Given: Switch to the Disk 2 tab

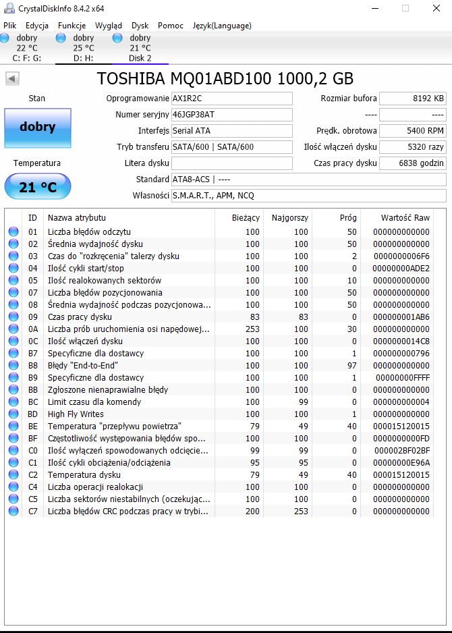Looking at the screenshot, I should pyautogui.click(x=140, y=48).
